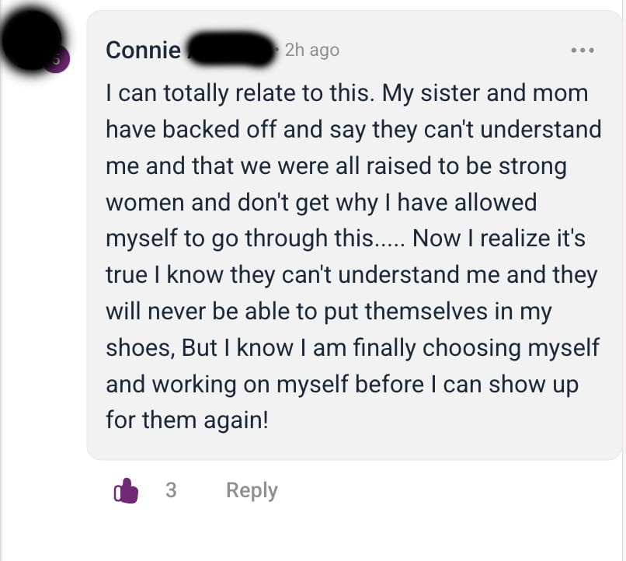The width and height of the screenshot is (626, 561).
Task: Click the "2h ago" timestamp
Action: click(x=311, y=50)
